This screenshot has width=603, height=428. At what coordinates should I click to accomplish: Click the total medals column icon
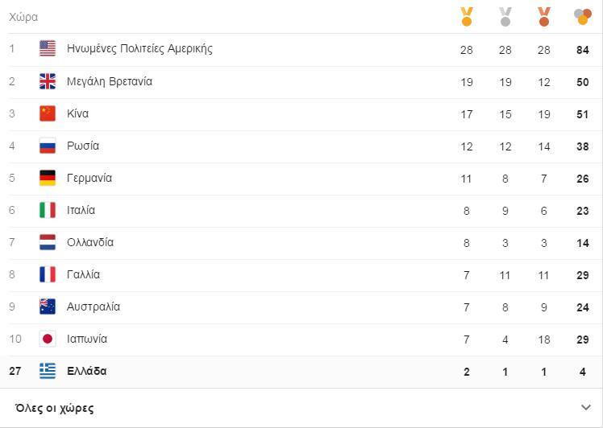582,16
